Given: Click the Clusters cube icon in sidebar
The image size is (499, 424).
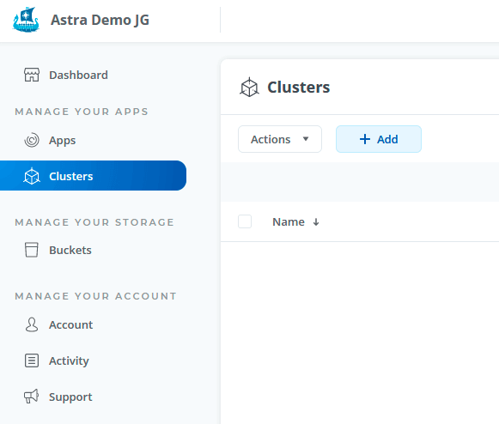Looking at the screenshot, I should pyautogui.click(x=32, y=176).
